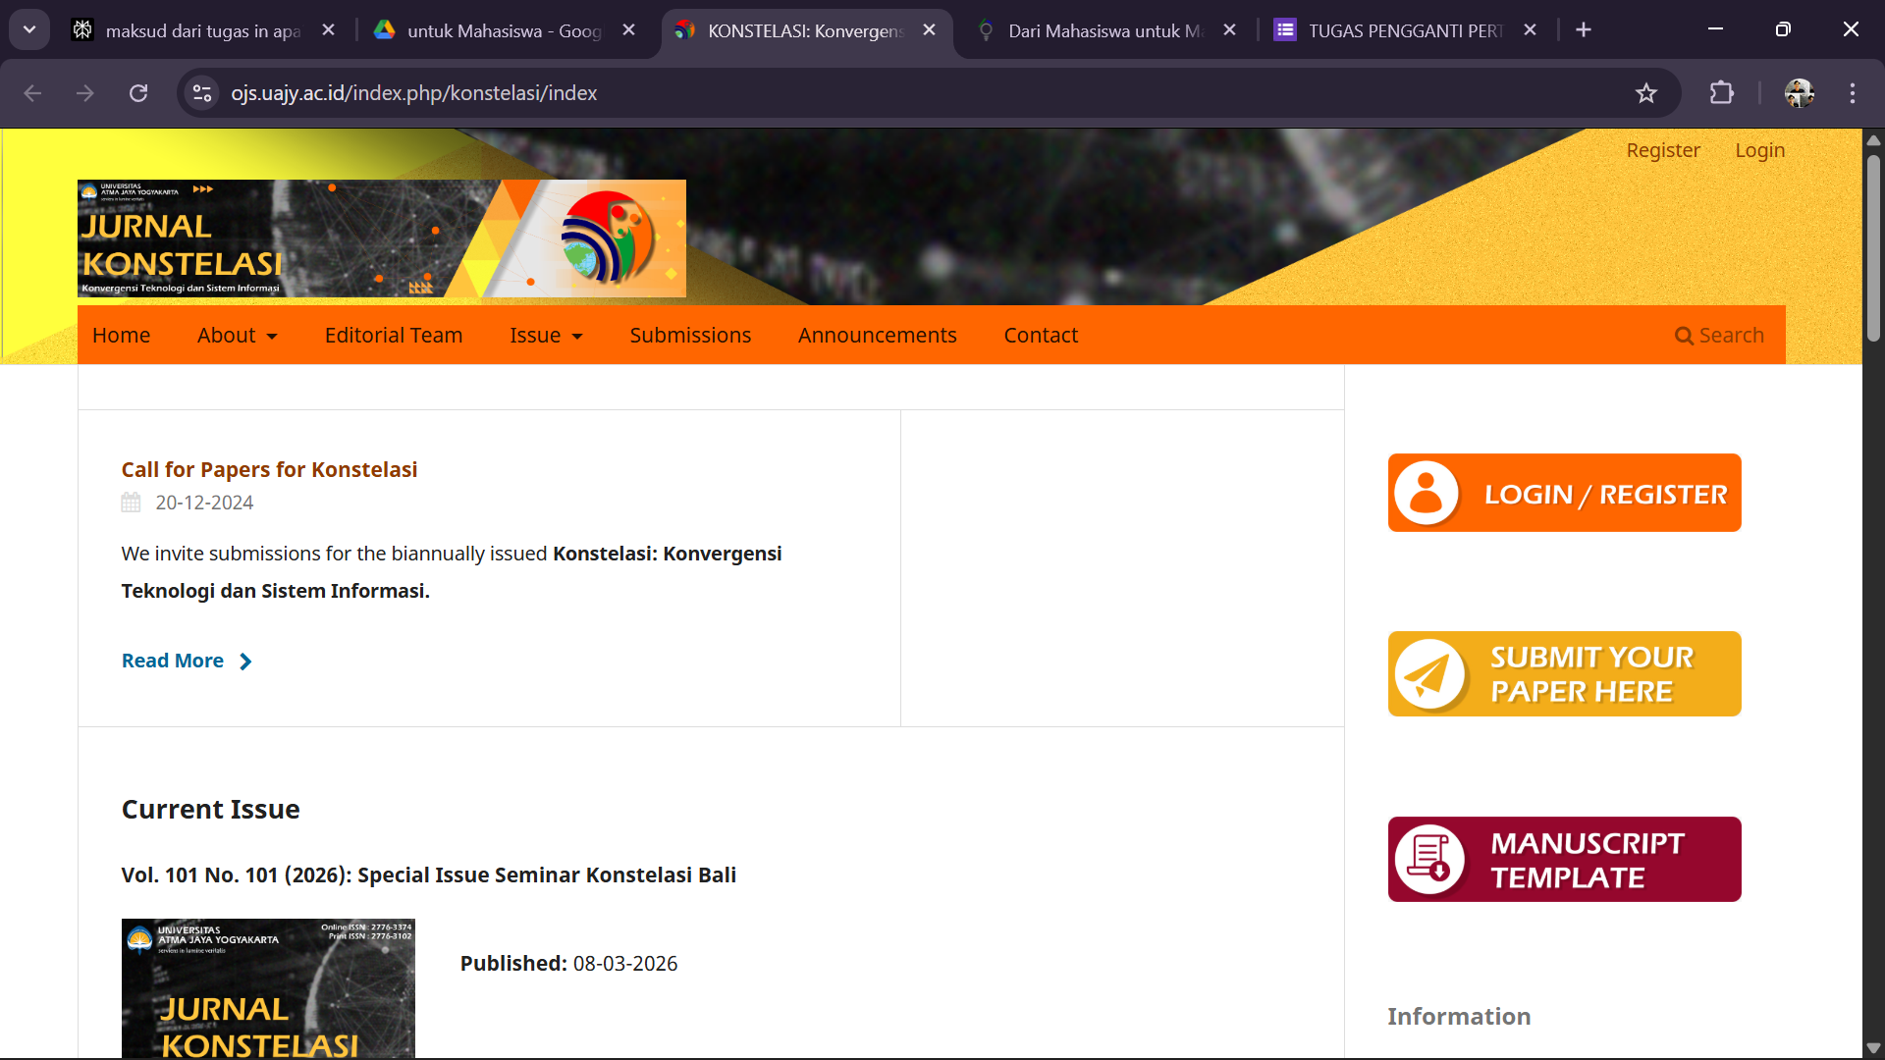Click the browser forward arrow
Screen dimensions: 1885x1060
click(85, 93)
